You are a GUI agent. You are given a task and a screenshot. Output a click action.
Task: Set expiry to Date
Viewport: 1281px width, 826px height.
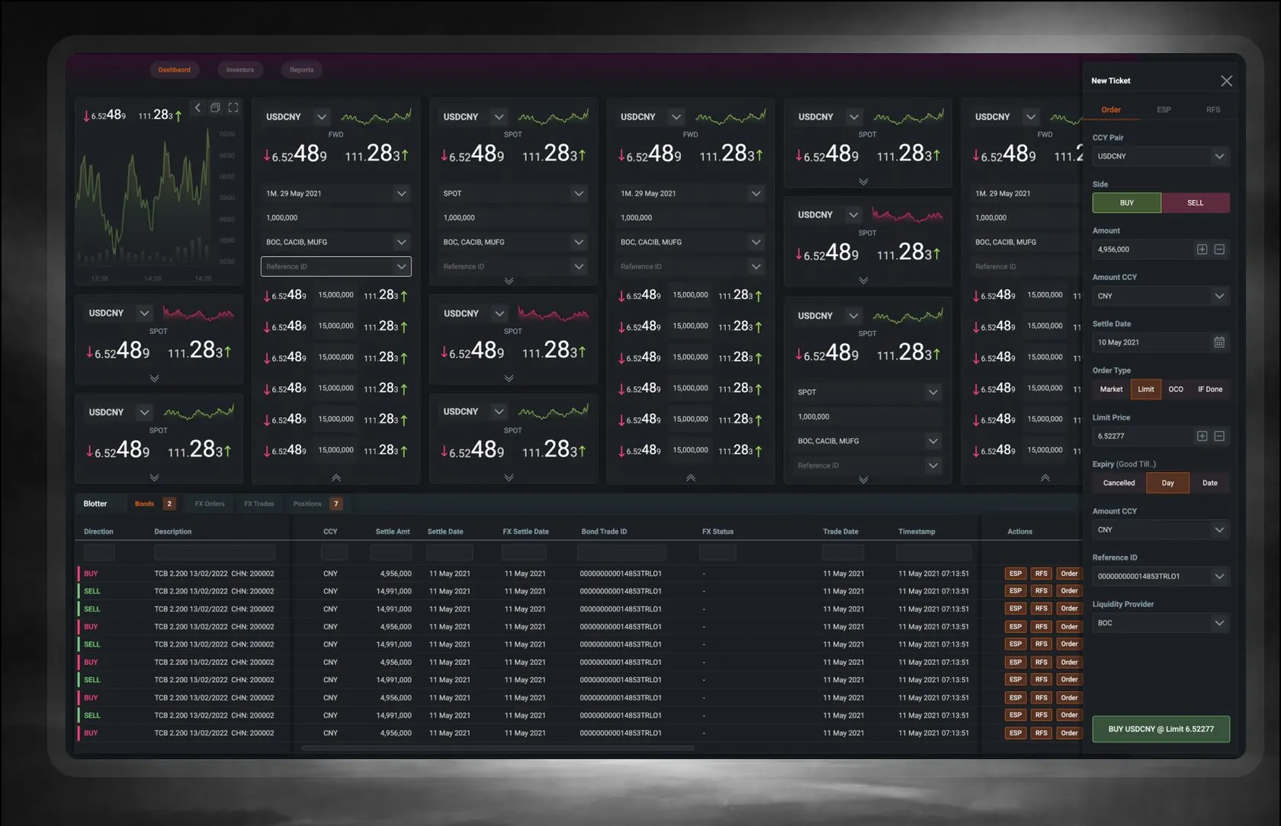coord(1210,484)
